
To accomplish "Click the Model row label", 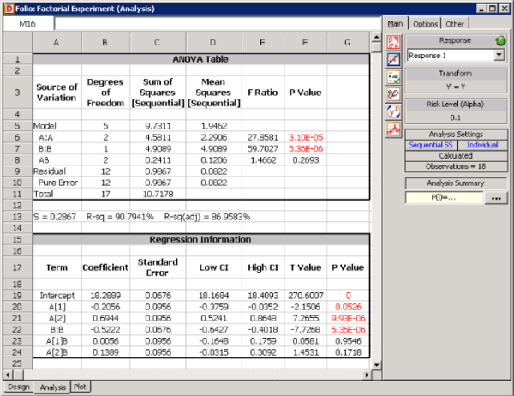I will pyautogui.click(x=45, y=126).
